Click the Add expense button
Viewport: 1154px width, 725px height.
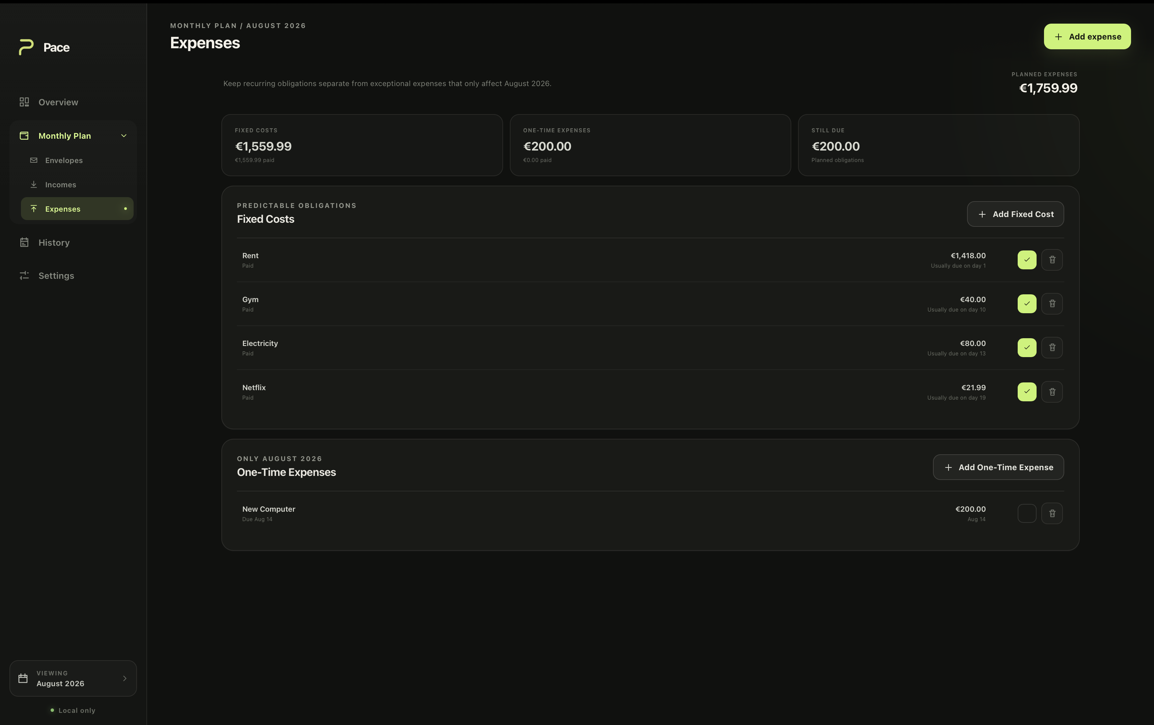[1087, 36]
